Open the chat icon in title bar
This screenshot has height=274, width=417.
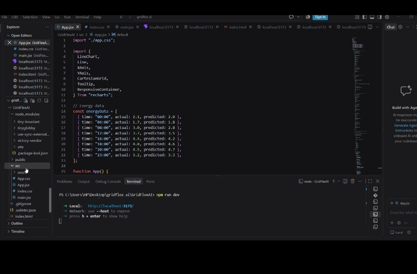(291, 17)
